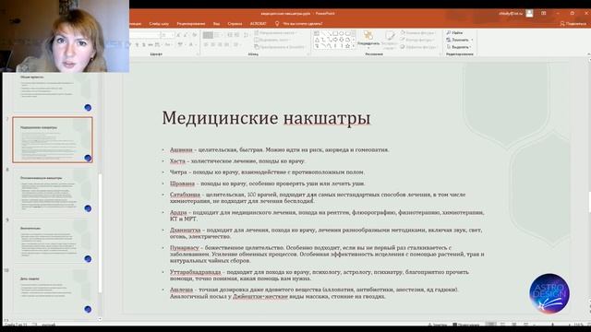Open the Рецензирование ribbon tab
The height and width of the screenshot is (332, 591).
[191, 23]
